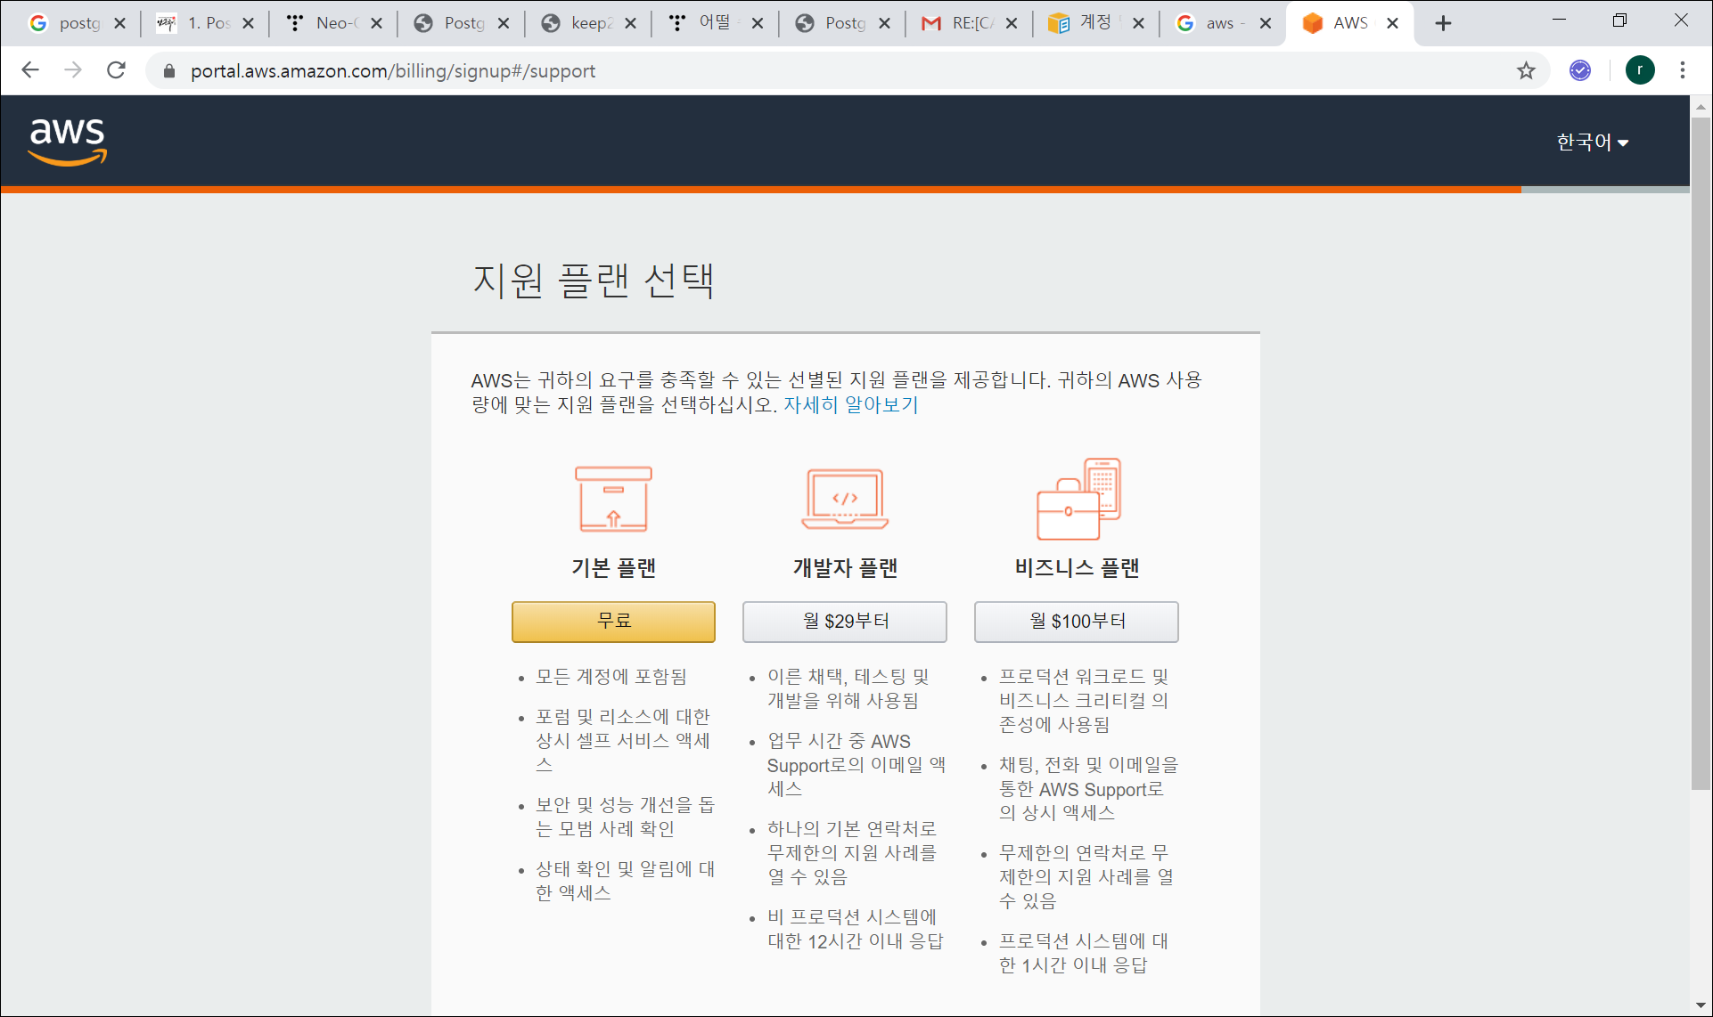Click the scrollbar down arrow
Image resolution: width=1713 pixels, height=1017 pixels.
pos(1701,1006)
